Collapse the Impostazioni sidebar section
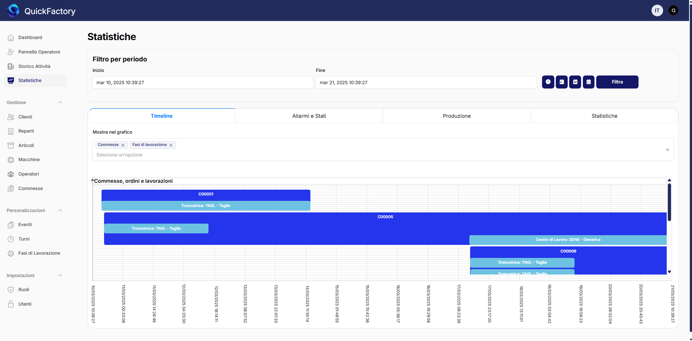 (60, 276)
